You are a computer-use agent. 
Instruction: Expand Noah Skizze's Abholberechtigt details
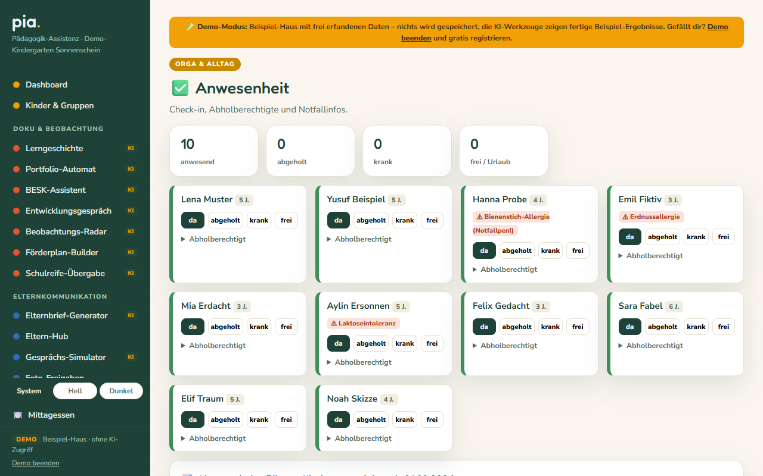click(359, 439)
